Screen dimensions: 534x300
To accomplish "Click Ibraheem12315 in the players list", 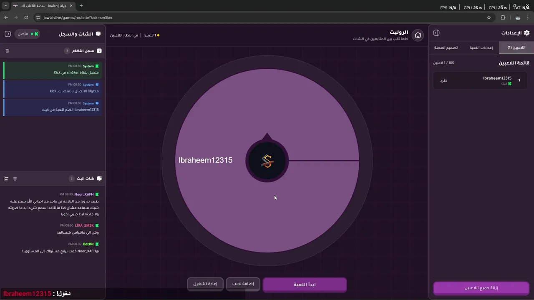I will click(497, 78).
